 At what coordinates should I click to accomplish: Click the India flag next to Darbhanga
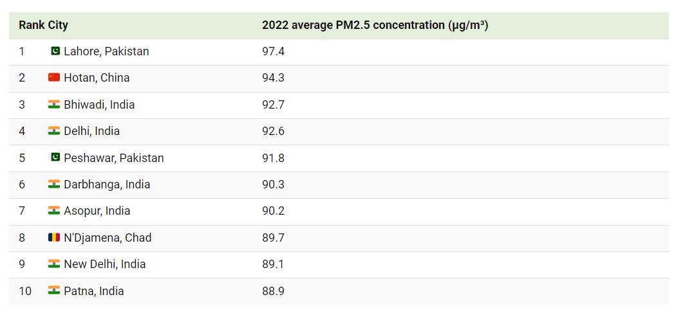(54, 184)
